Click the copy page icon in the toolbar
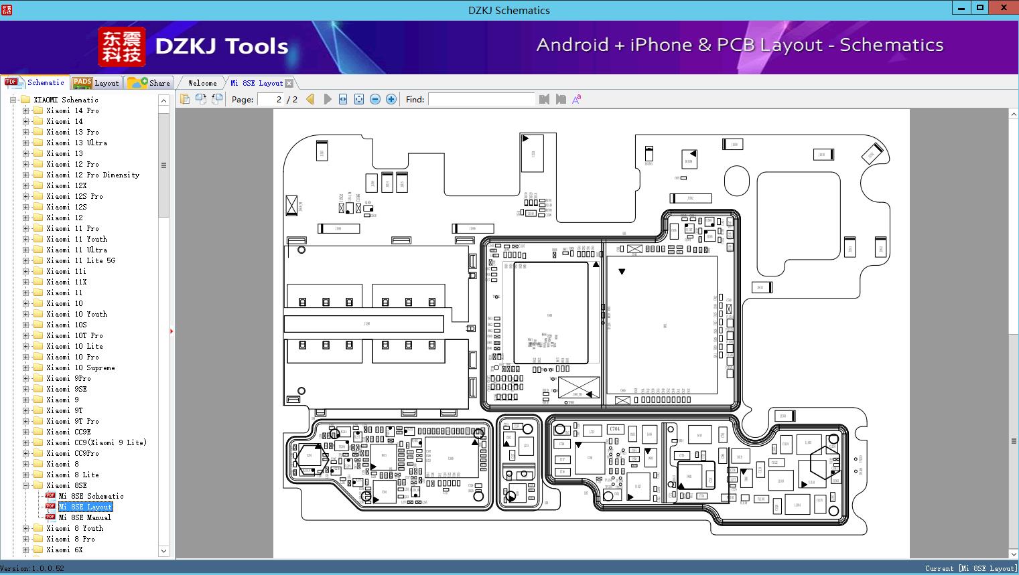 coord(185,99)
